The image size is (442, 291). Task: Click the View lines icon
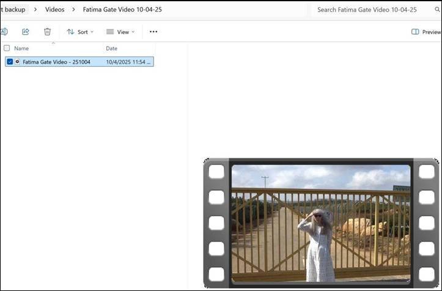[110, 32]
